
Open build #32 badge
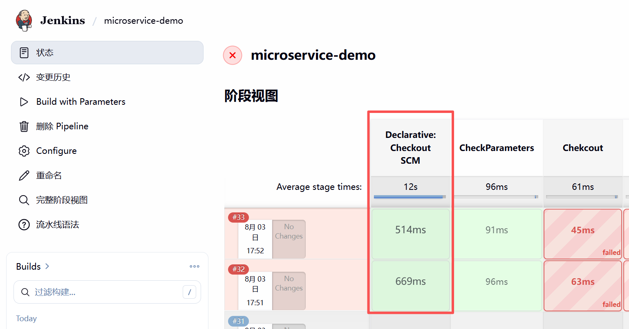239,269
